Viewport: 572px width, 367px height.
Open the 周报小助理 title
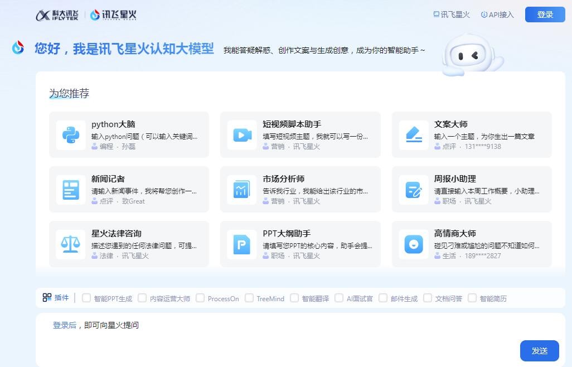pyautogui.click(x=455, y=178)
